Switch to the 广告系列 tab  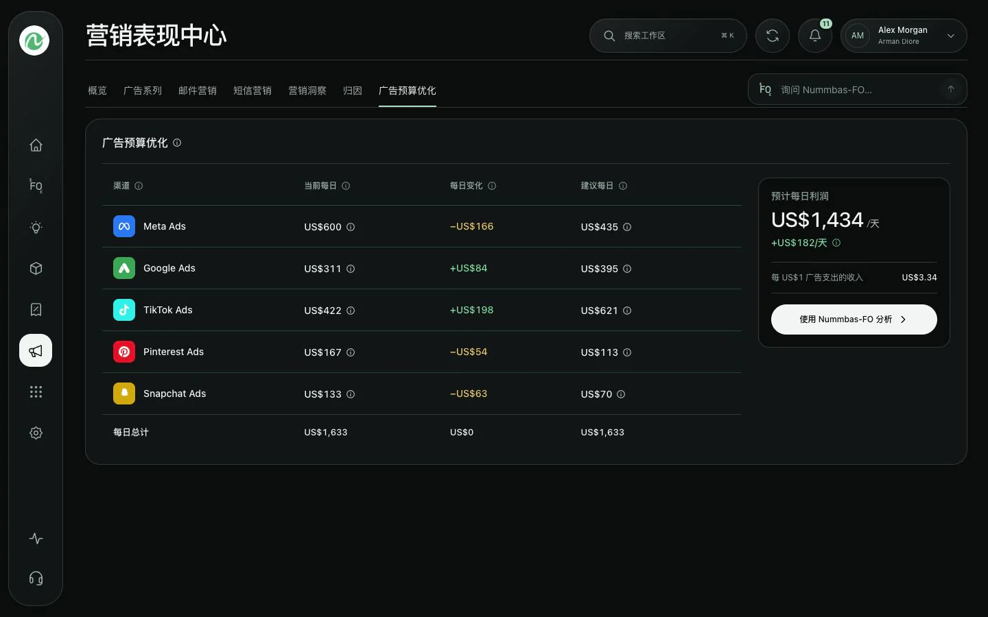click(x=143, y=90)
